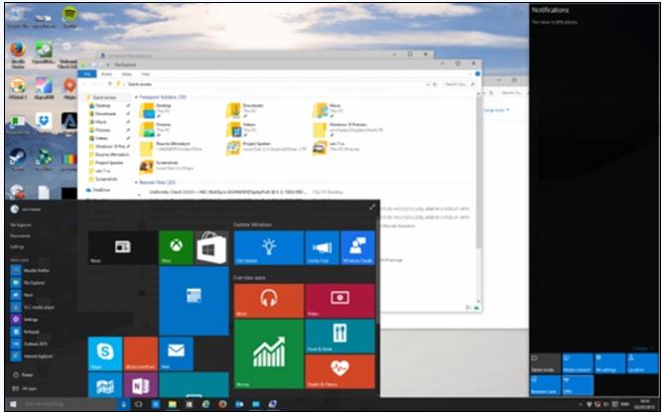Switch to the Share ribbon tab
The height and width of the screenshot is (412, 662).
(126, 73)
